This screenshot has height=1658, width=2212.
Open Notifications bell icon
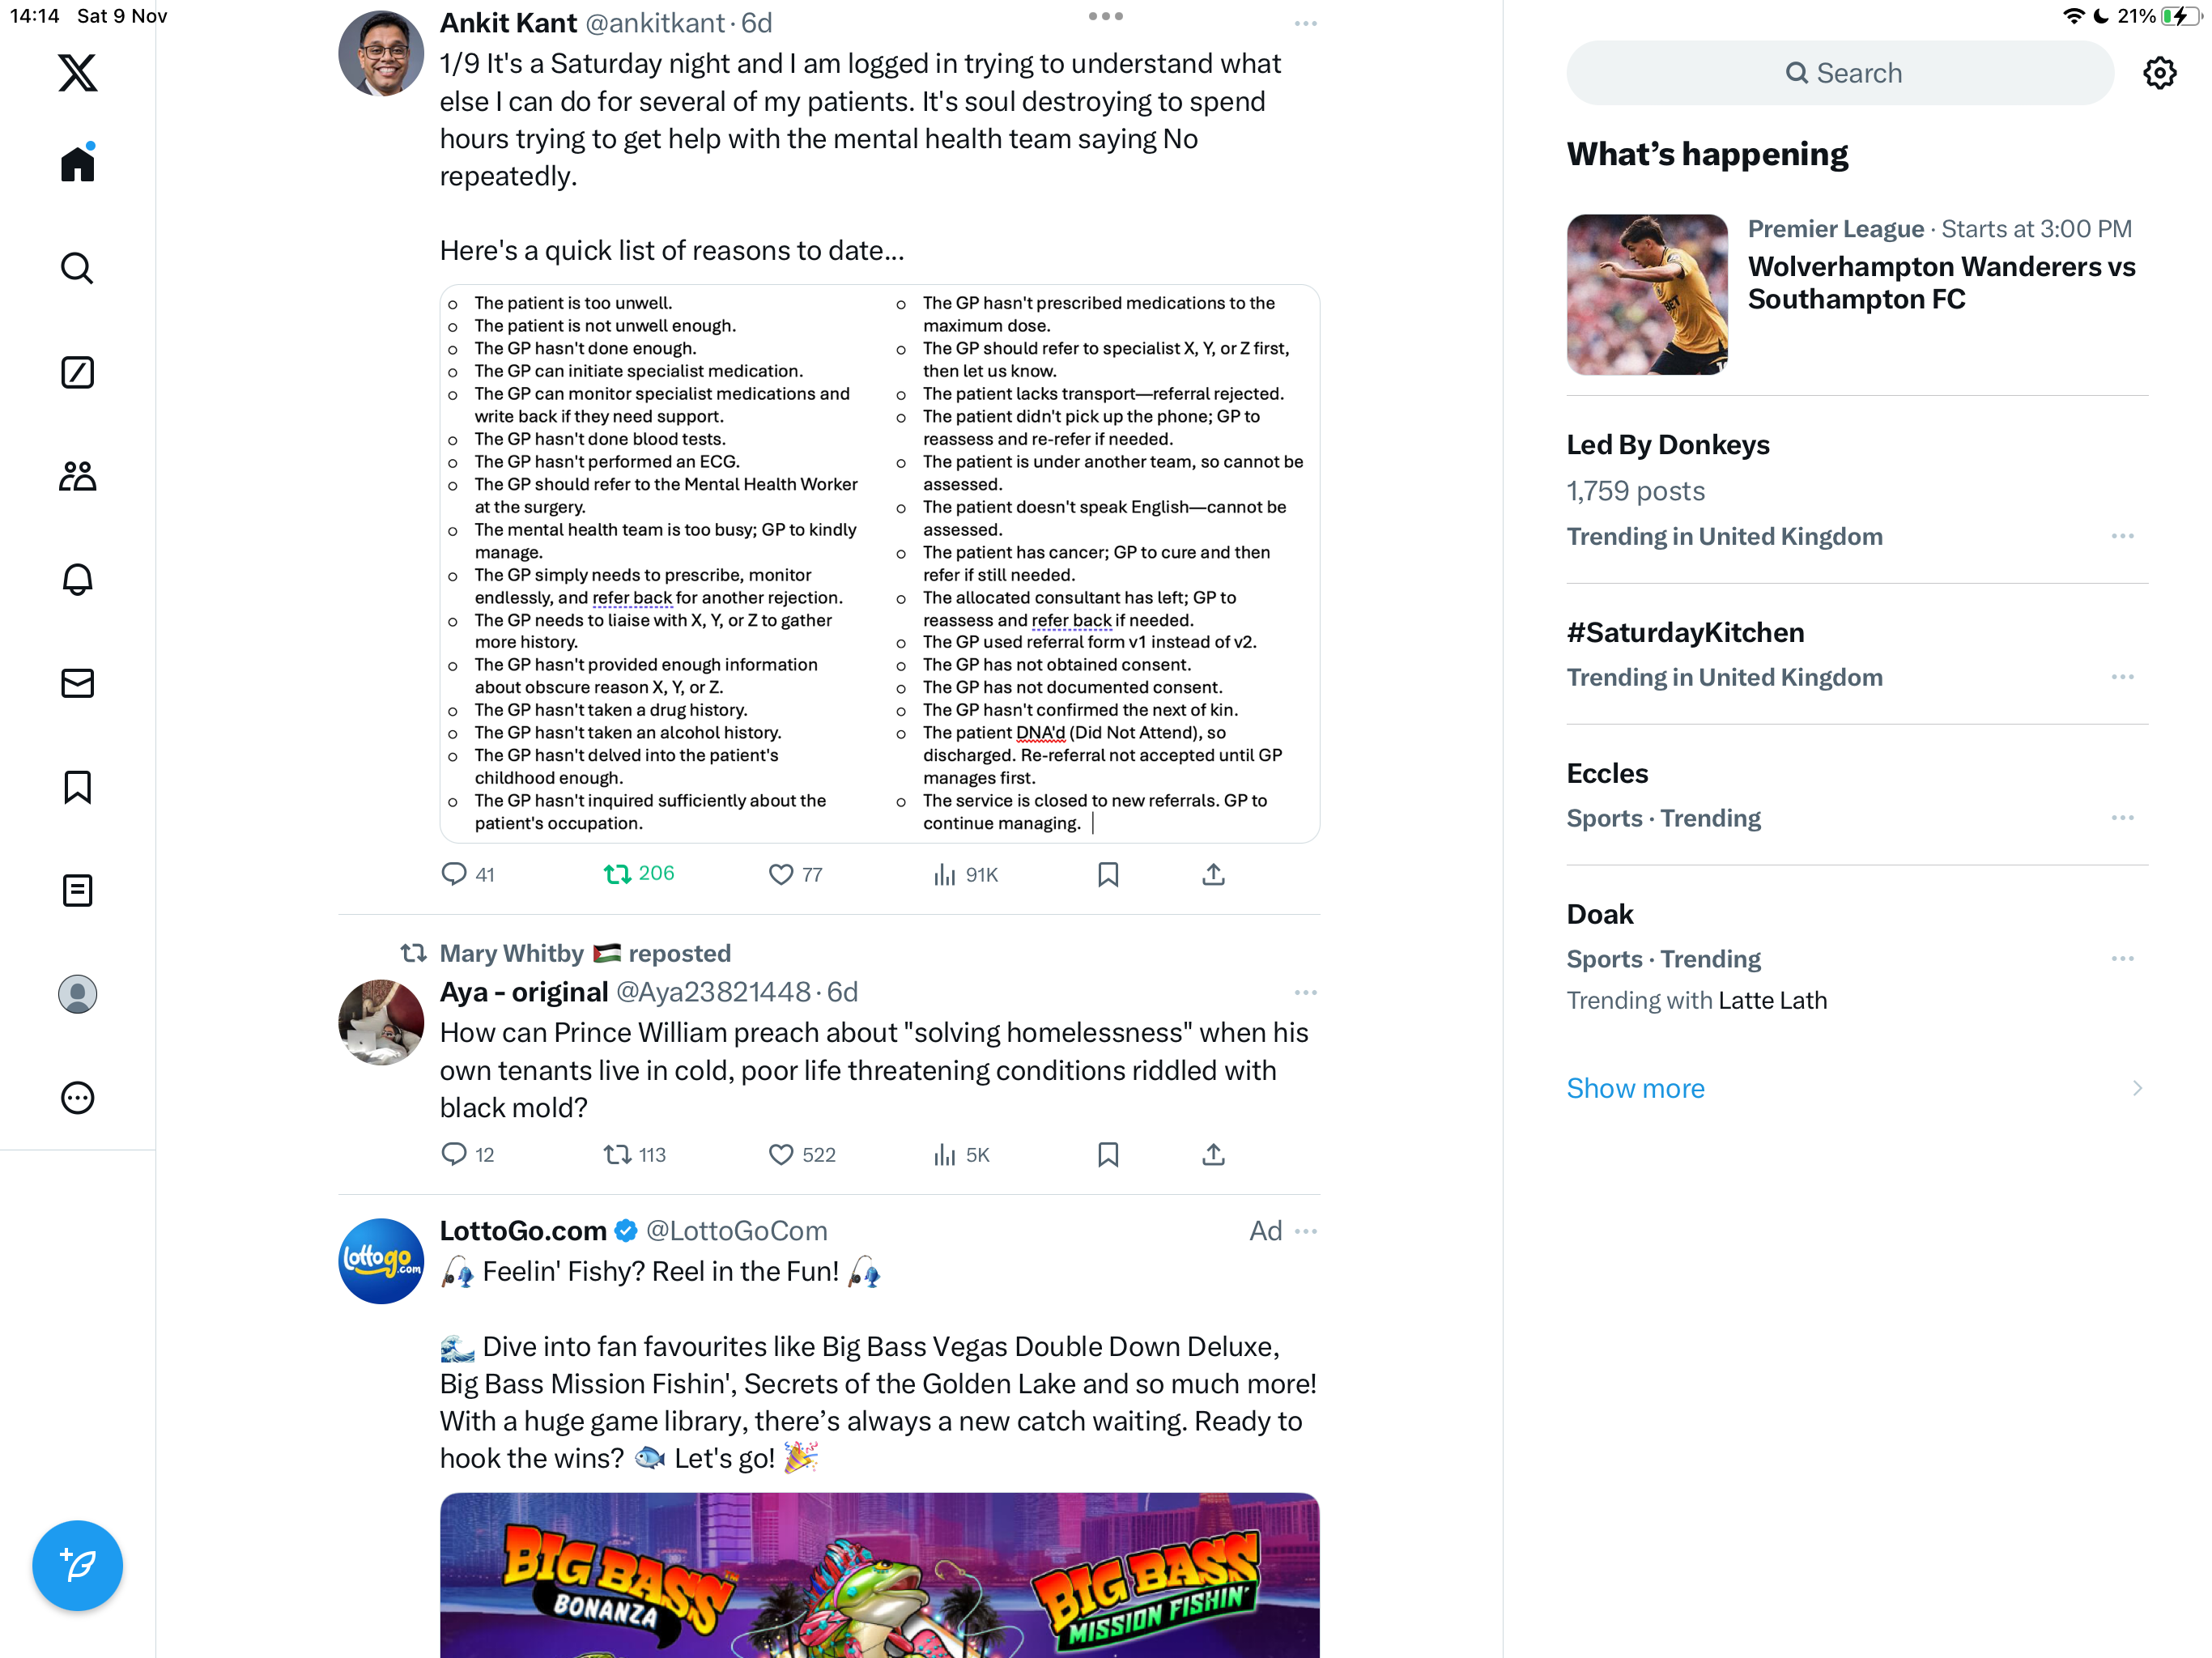click(77, 580)
